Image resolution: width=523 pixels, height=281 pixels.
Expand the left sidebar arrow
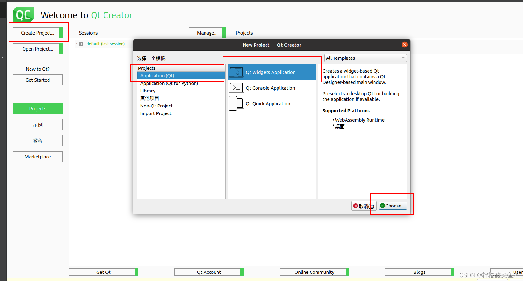pyautogui.click(x=3, y=57)
